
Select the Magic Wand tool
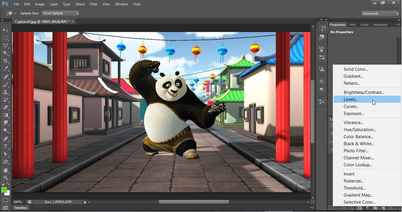pos(5,53)
